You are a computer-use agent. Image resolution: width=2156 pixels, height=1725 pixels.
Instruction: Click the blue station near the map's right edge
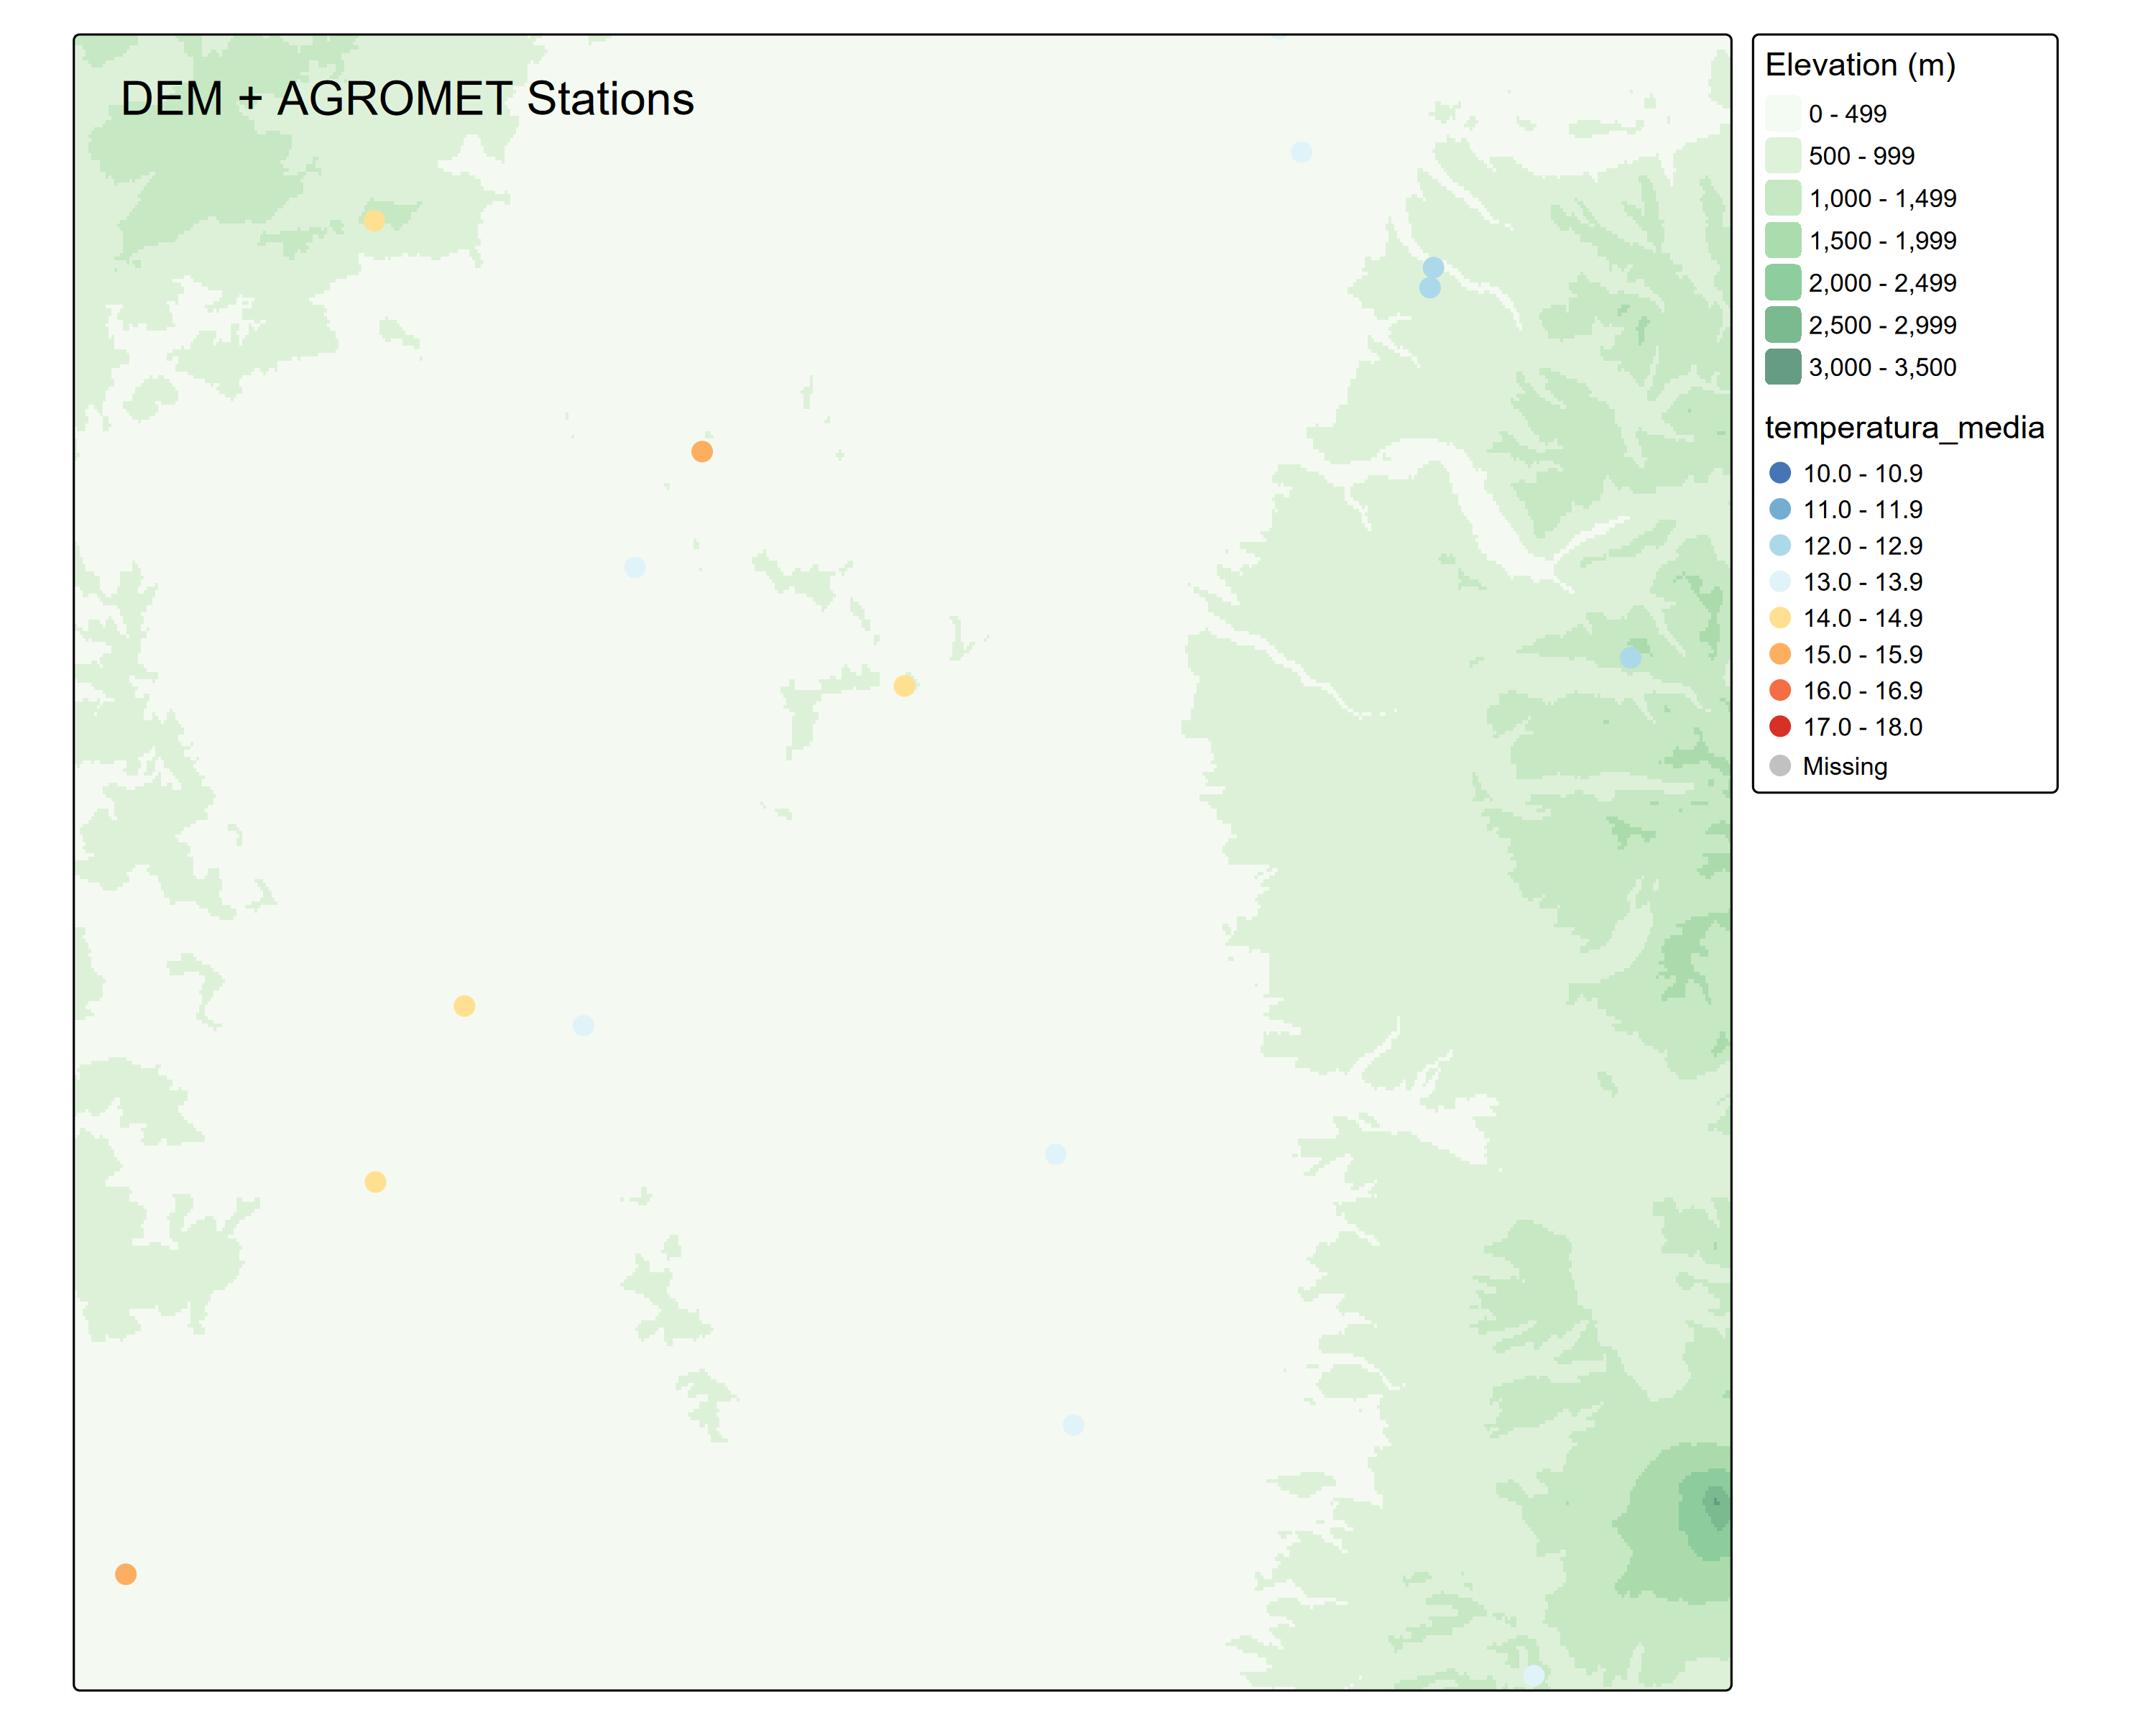point(1630,658)
